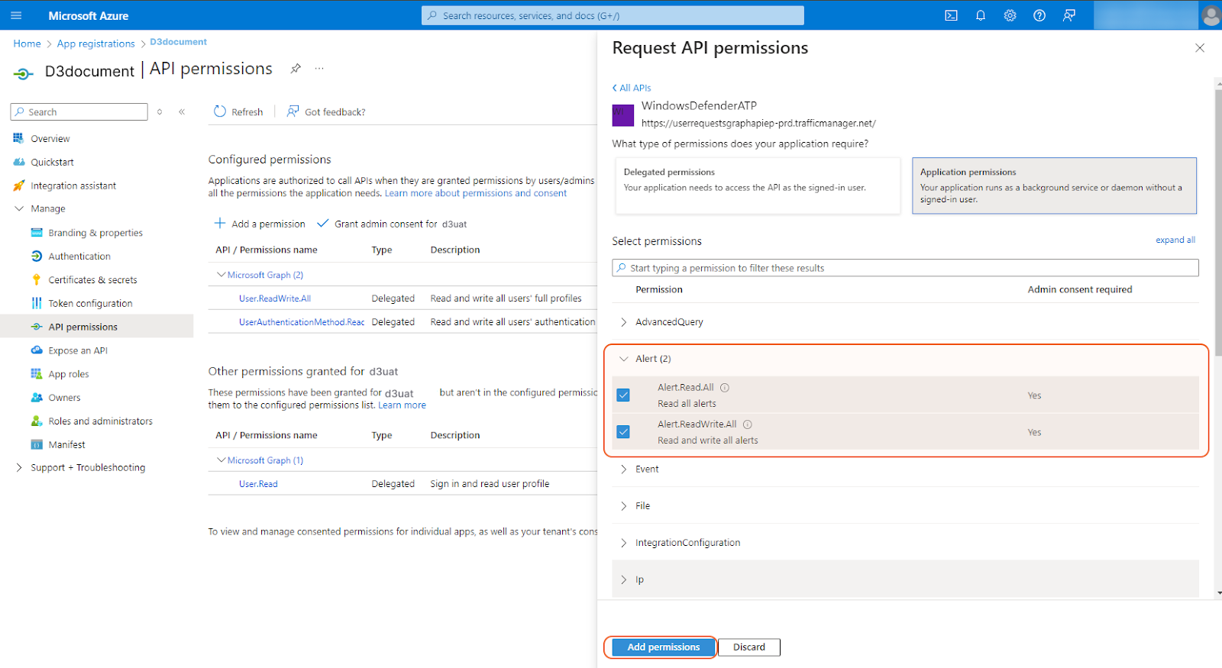Image resolution: width=1222 pixels, height=668 pixels.
Task: Uncheck the Alert.ReadWrite.All permission
Action: 623,432
